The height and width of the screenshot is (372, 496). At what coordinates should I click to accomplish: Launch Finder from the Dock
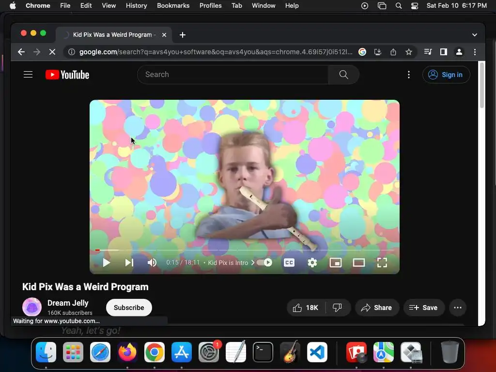46,352
